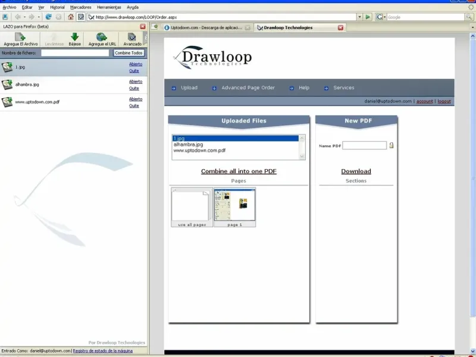
Task: Click the Download link in New PDF
Action: pos(356,171)
